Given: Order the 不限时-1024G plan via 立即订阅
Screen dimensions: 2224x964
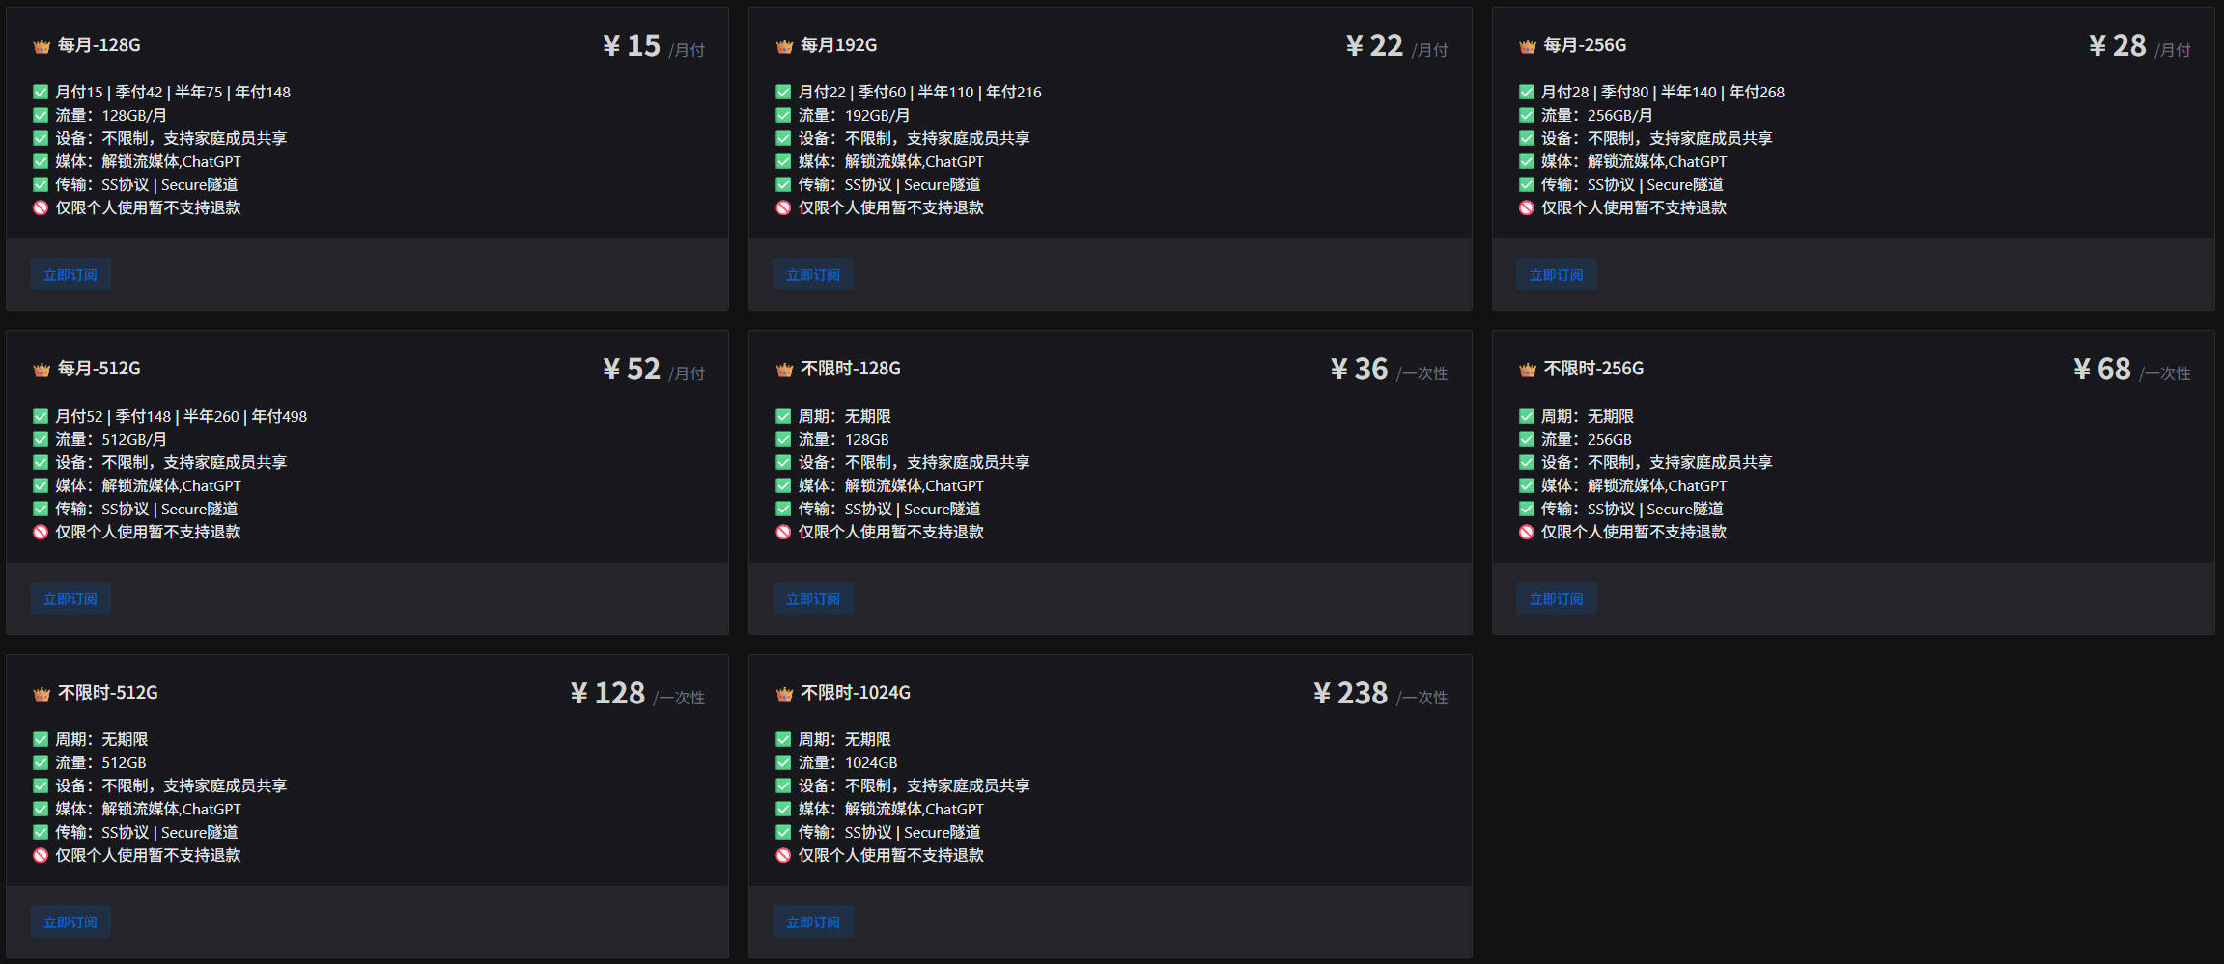Looking at the screenshot, I should pos(813,923).
